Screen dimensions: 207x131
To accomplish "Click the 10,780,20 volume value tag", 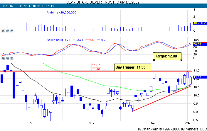I will (200, 23).
